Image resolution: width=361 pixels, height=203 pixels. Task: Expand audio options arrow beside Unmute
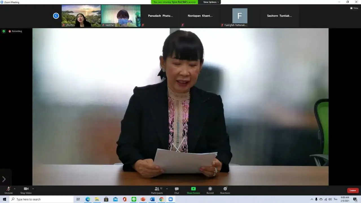point(15,189)
